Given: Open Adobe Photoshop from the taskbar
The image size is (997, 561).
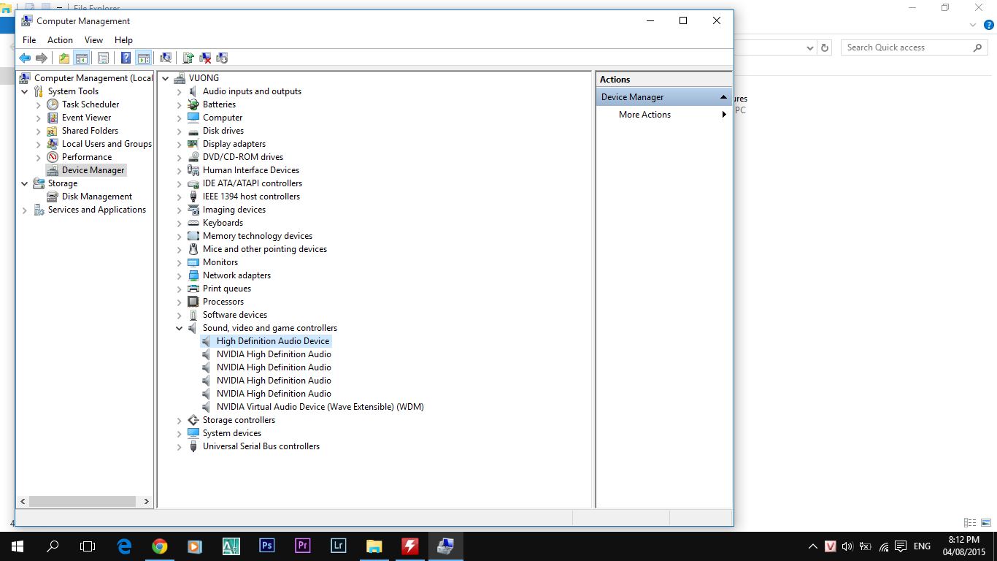Looking at the screenshot, I should 266,546.
